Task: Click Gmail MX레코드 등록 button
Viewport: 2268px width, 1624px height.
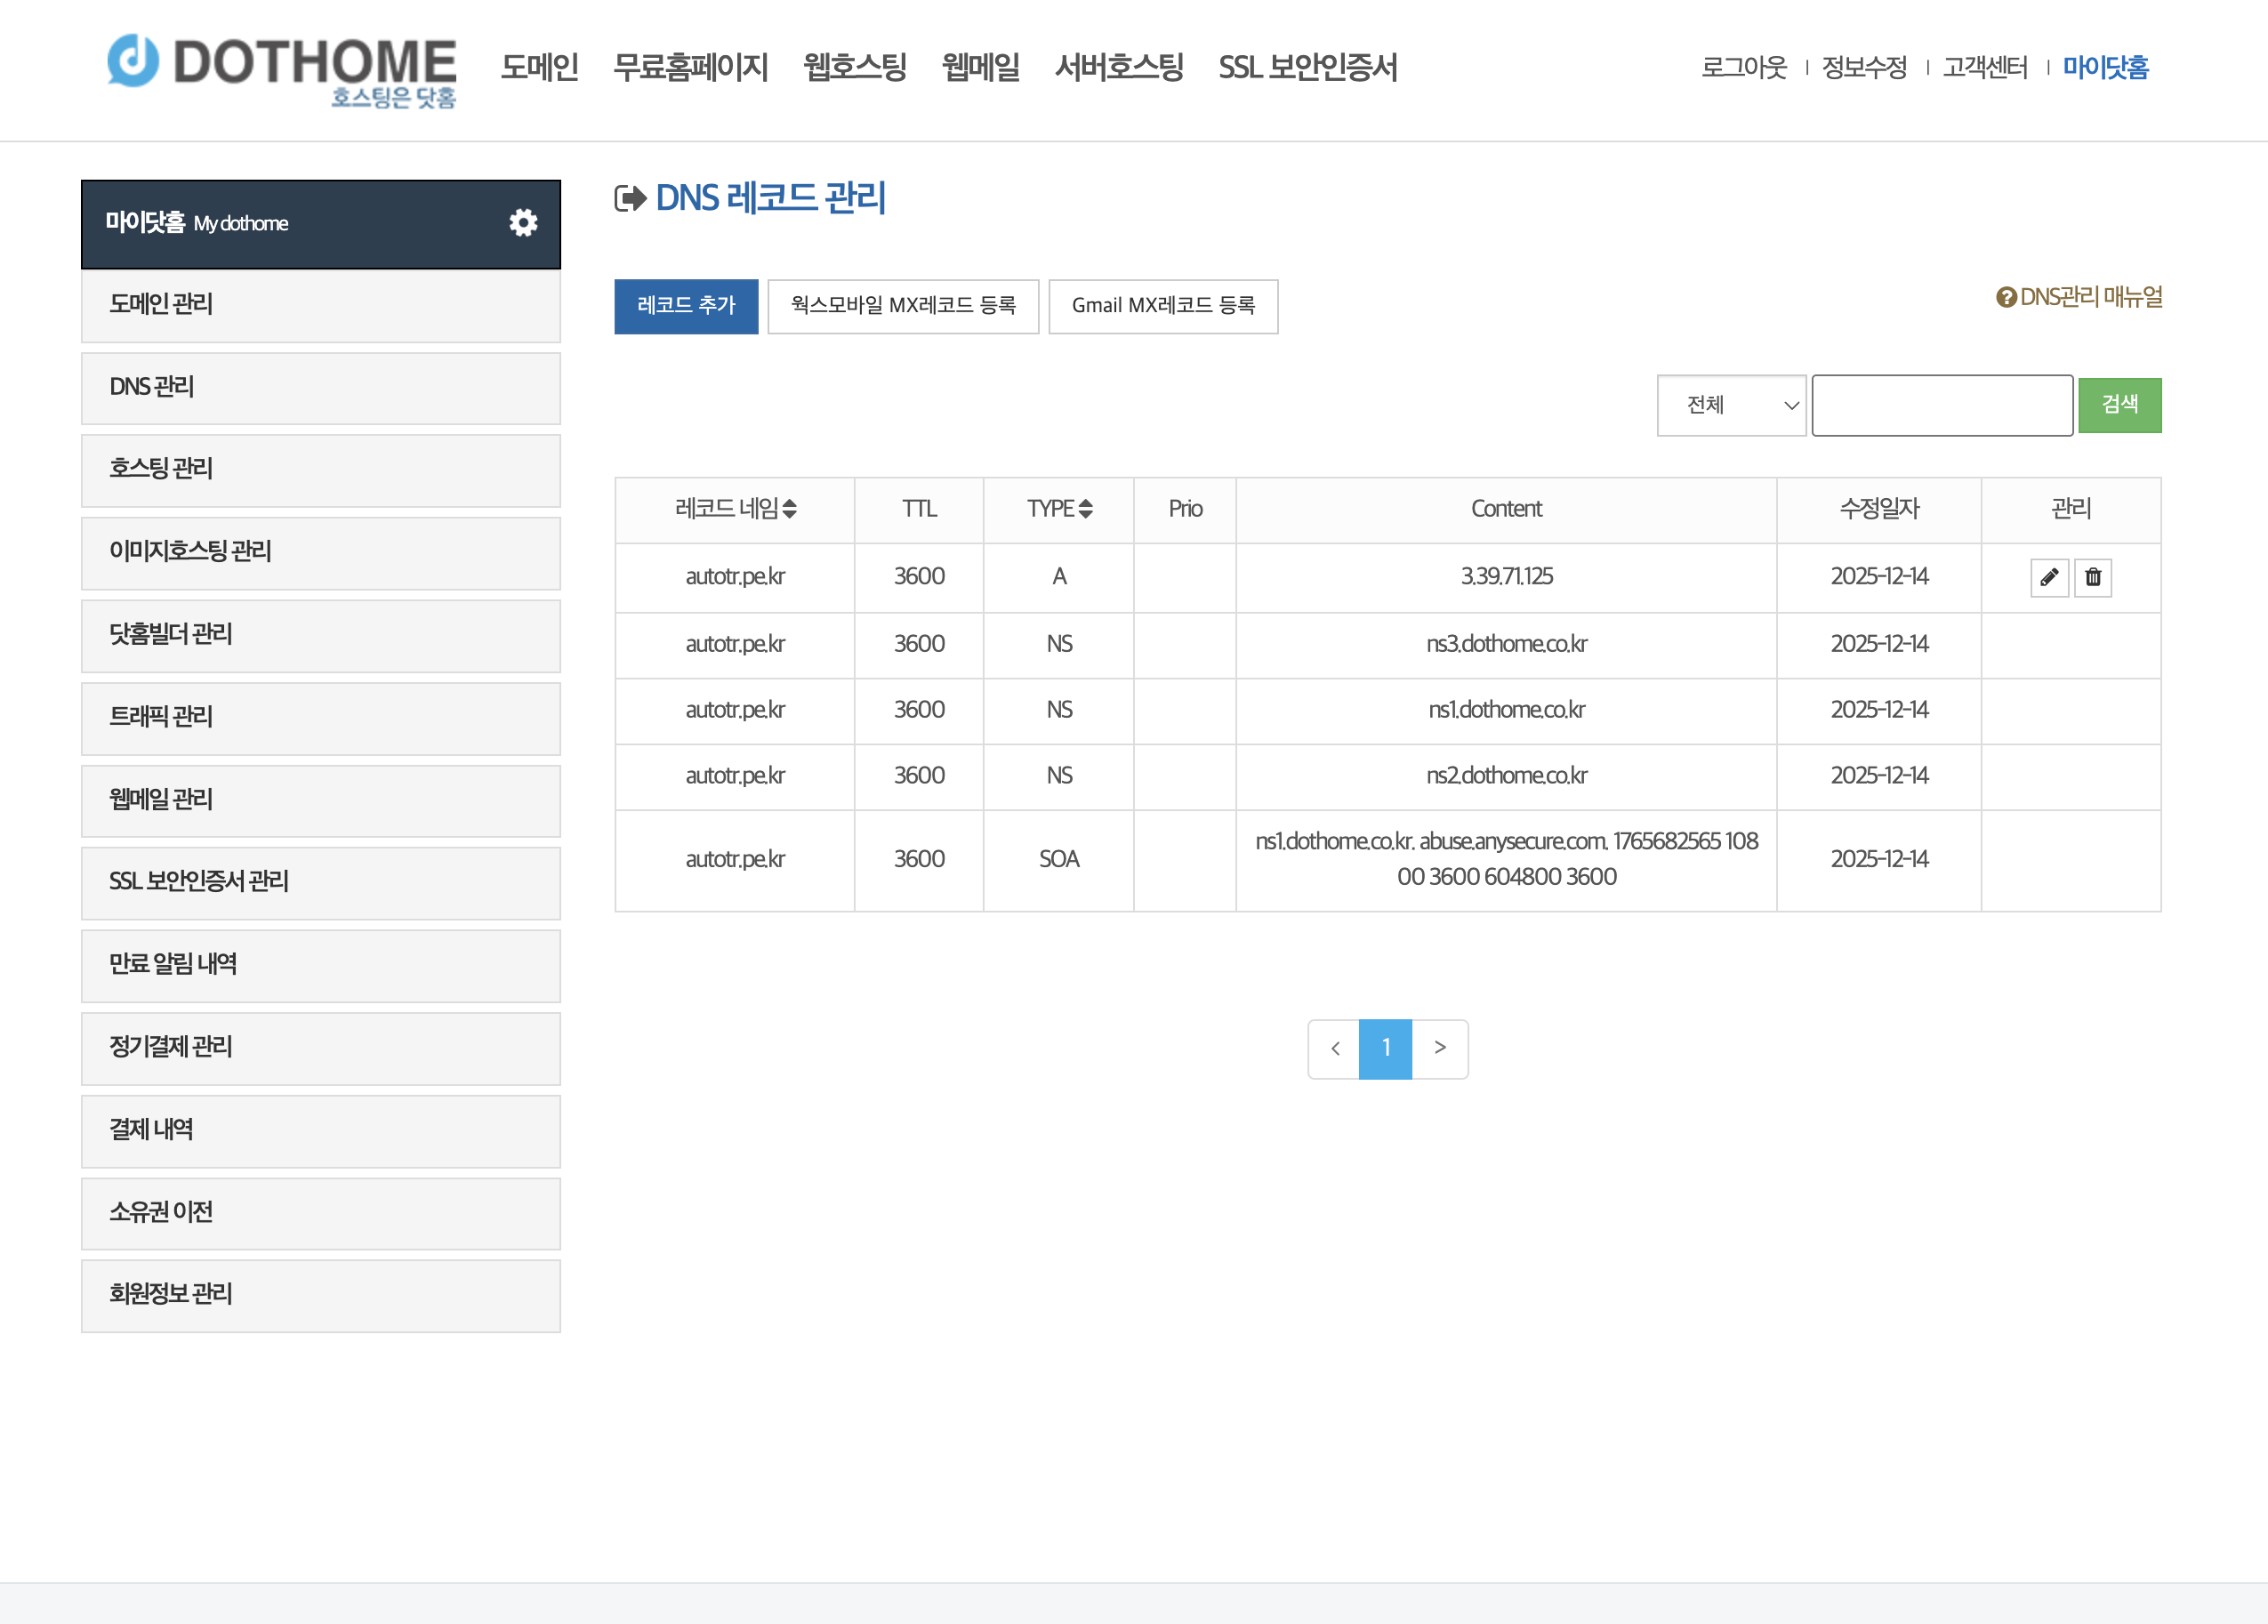Action: coord(1162,305)
